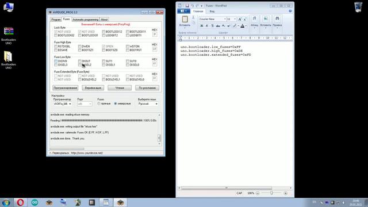Open the About tab in AVRDUDE_PROG
Image resolution: width=368 pixels, height=207 pixels.
[104, 20]
